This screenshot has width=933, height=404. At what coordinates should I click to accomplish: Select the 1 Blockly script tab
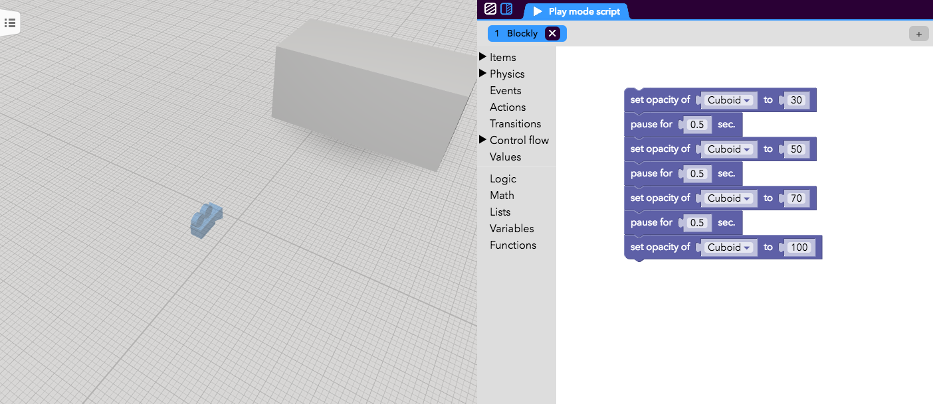[527, 33]
